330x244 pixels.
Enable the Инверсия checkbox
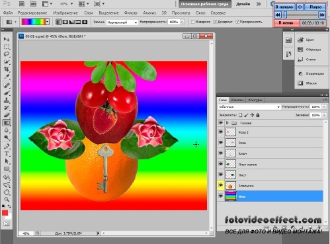(x=193, y=22)
